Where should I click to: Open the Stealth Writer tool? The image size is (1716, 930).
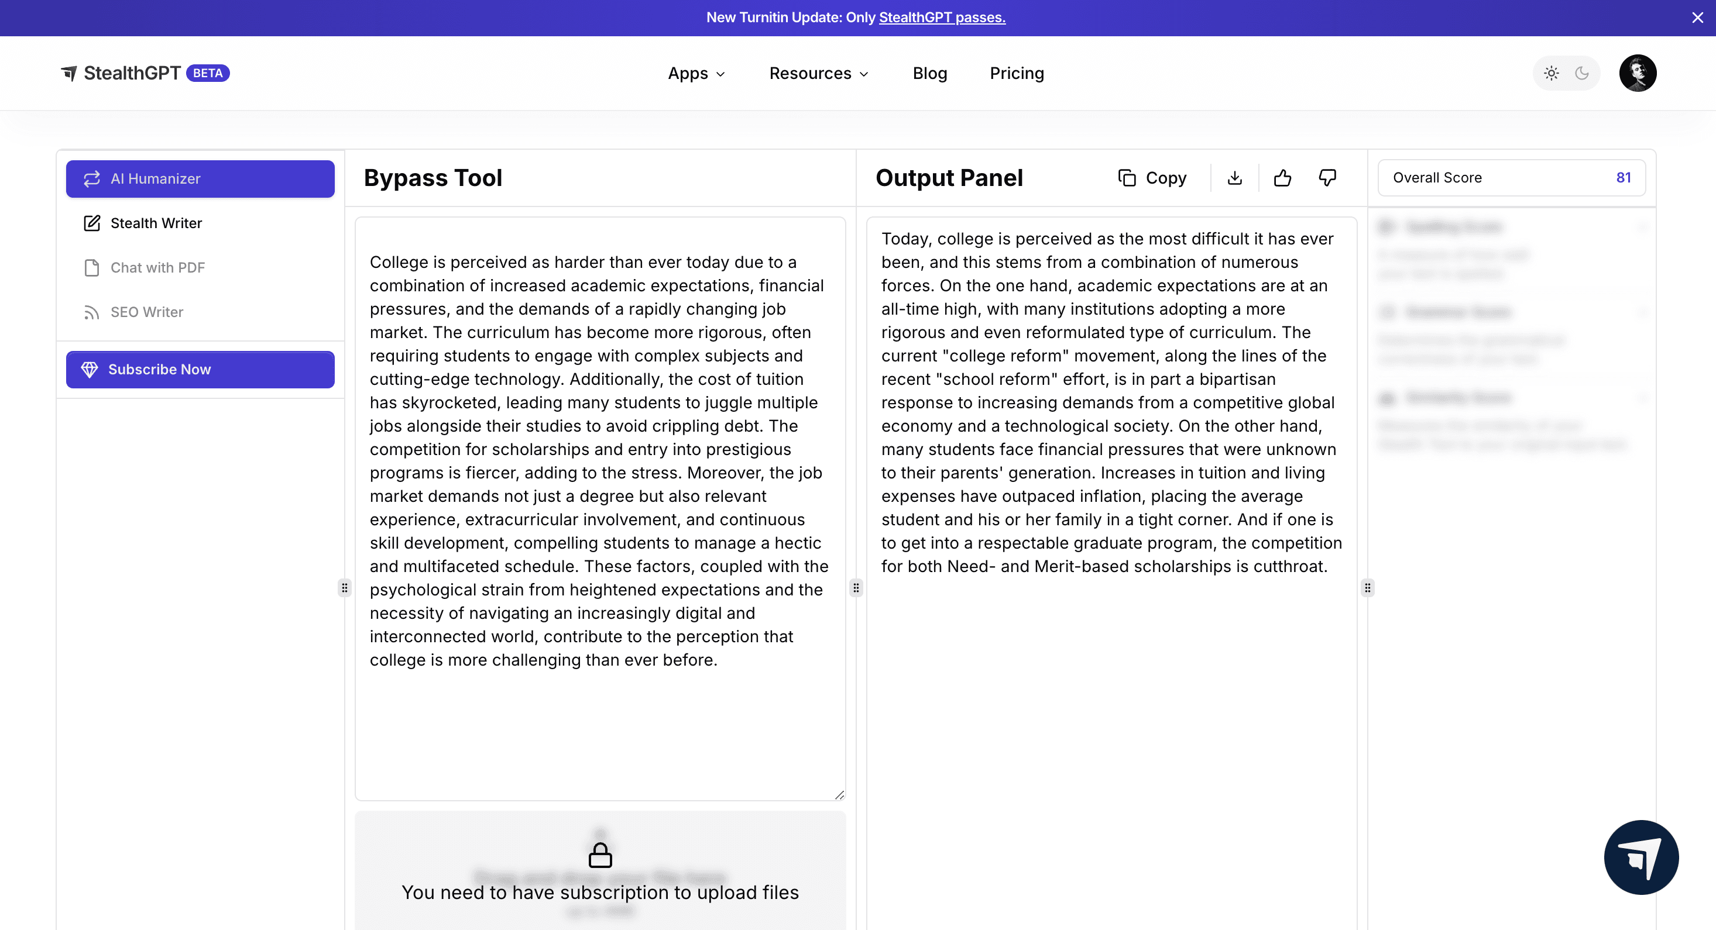(x=156, y=223)
